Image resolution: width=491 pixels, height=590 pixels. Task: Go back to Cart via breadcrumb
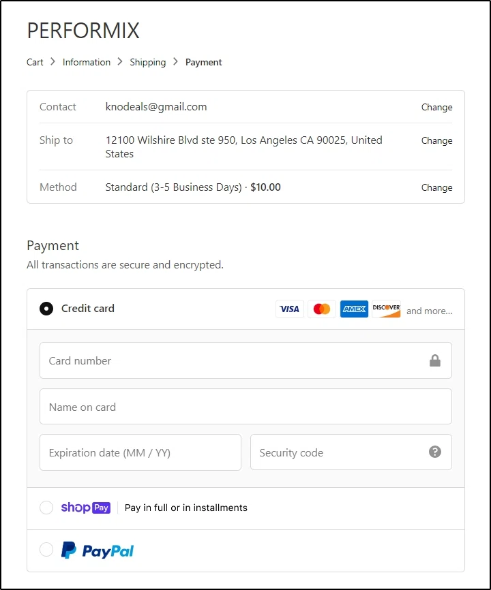pos(35,62)
